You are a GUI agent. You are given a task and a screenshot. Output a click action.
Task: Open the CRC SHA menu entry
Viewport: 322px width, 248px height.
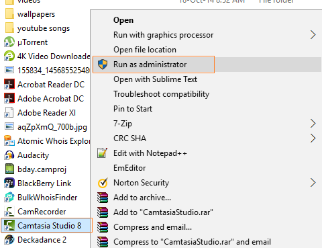(130, 138)
